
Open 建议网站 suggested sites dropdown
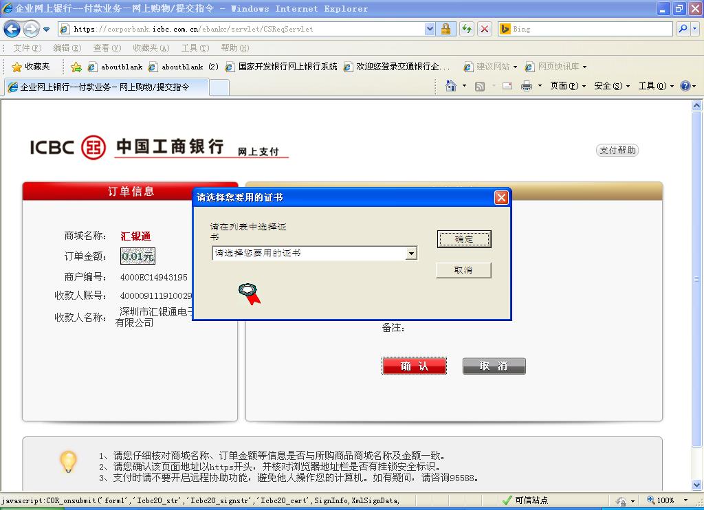(x=490, y=67)
